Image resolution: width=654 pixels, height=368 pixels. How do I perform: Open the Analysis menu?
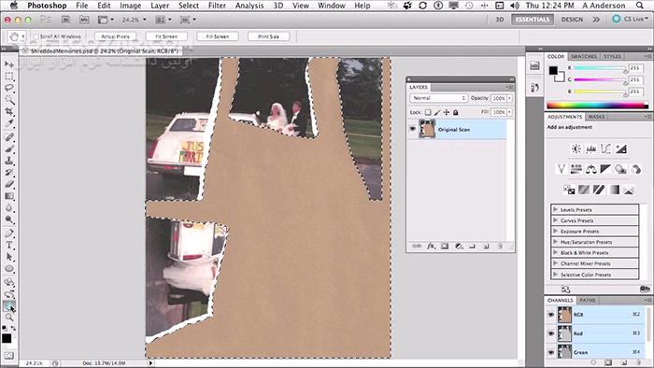click(249, 6)
